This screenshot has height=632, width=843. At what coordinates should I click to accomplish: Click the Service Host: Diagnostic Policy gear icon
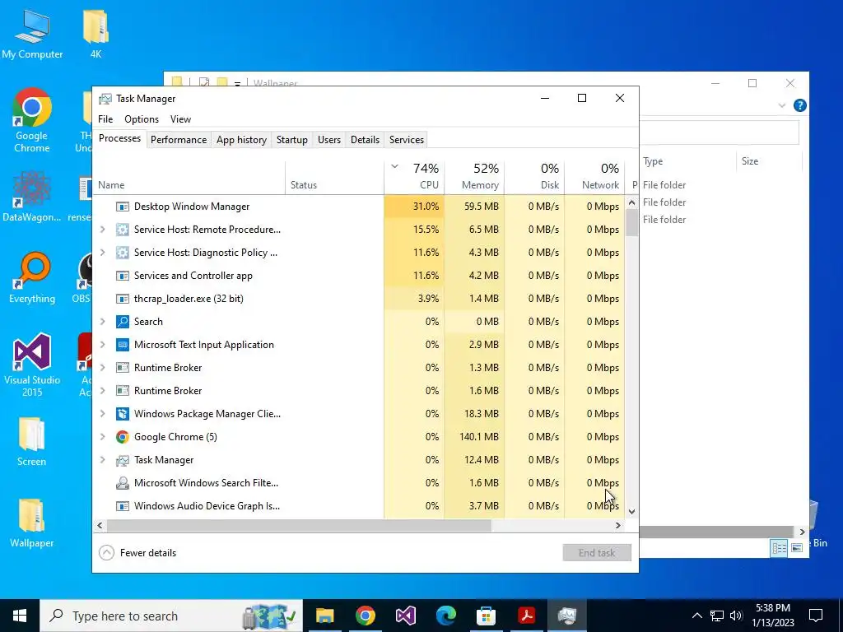pos(123,253)
